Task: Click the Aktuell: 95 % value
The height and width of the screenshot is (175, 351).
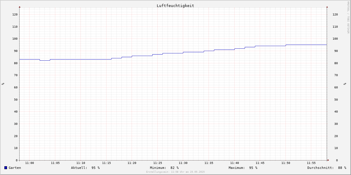Action: tap(85, 168)
